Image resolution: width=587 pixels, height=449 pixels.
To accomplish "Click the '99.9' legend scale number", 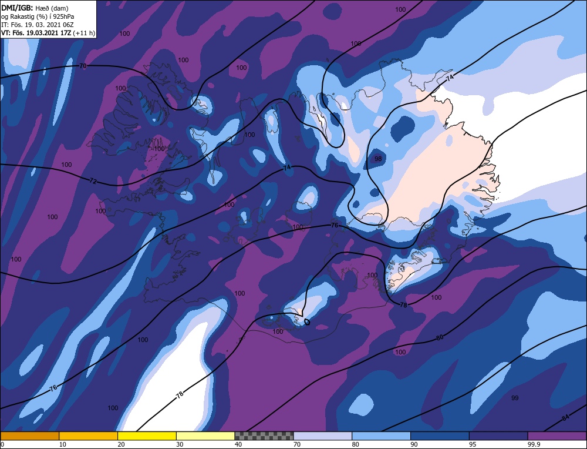I will (x=533, y=444).
